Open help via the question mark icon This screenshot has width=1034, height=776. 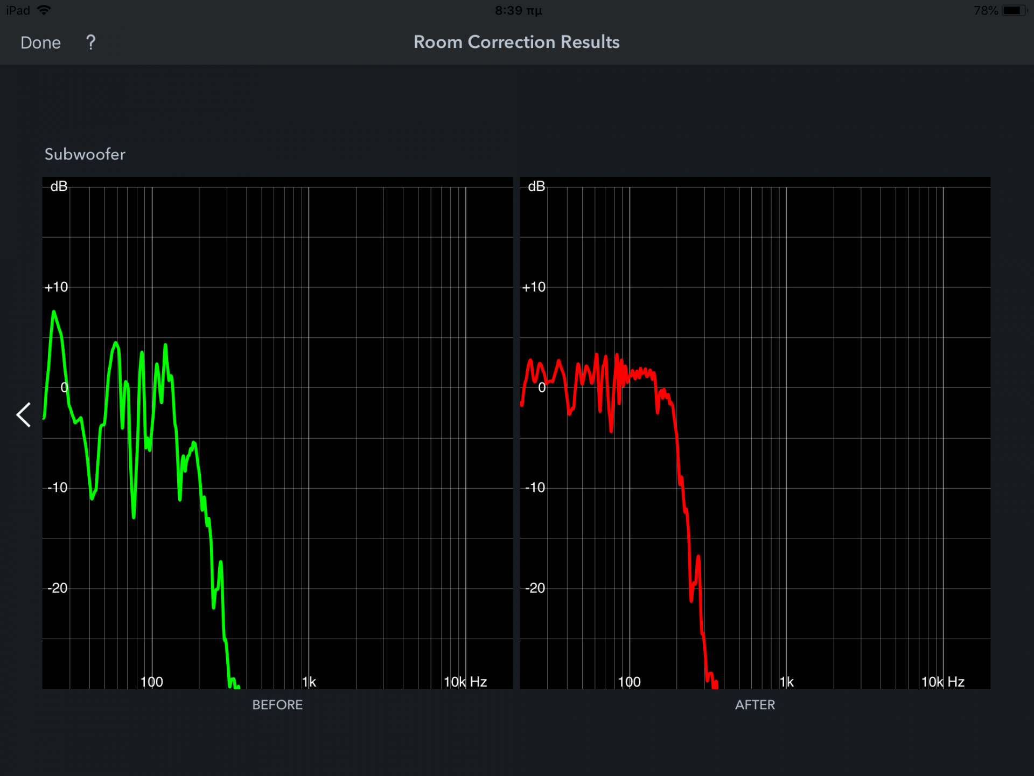click(90, 42)
